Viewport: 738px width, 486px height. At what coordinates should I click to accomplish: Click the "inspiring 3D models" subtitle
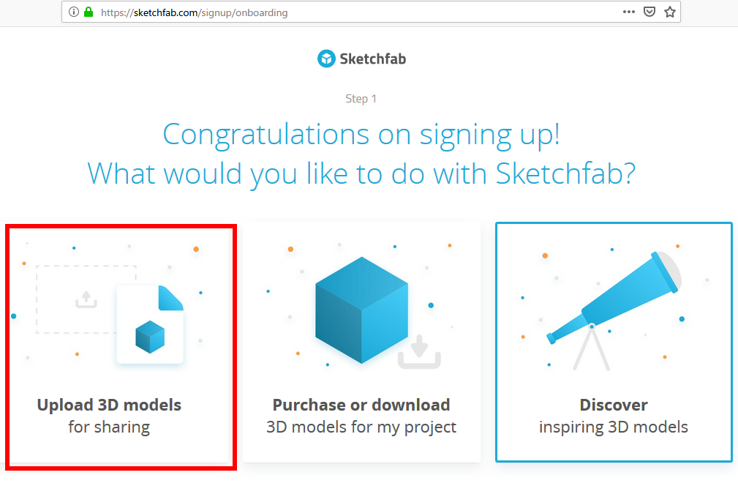[x=614, y=427]
